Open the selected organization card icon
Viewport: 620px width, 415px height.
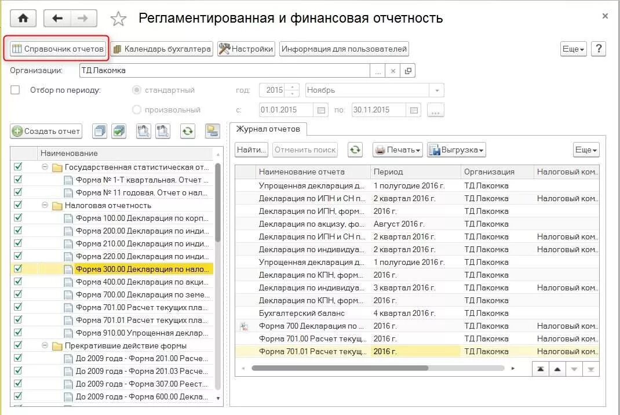pos(408,71)
